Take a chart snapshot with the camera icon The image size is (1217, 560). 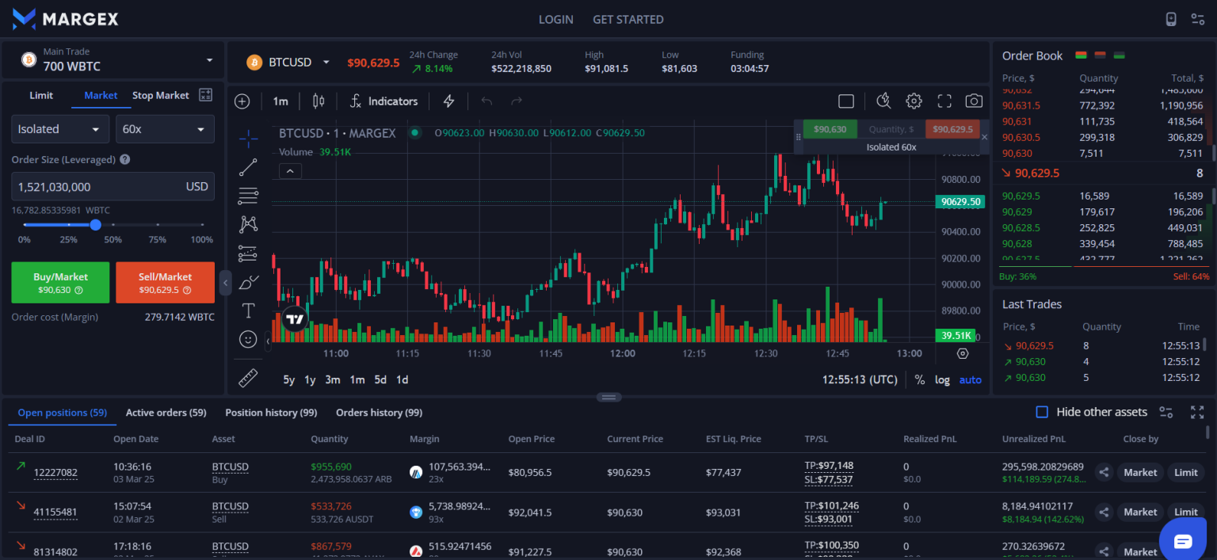point(974,101)
